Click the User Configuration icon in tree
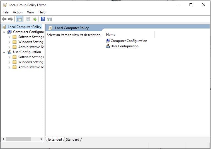The image size is (211, 149). point(9,52)
